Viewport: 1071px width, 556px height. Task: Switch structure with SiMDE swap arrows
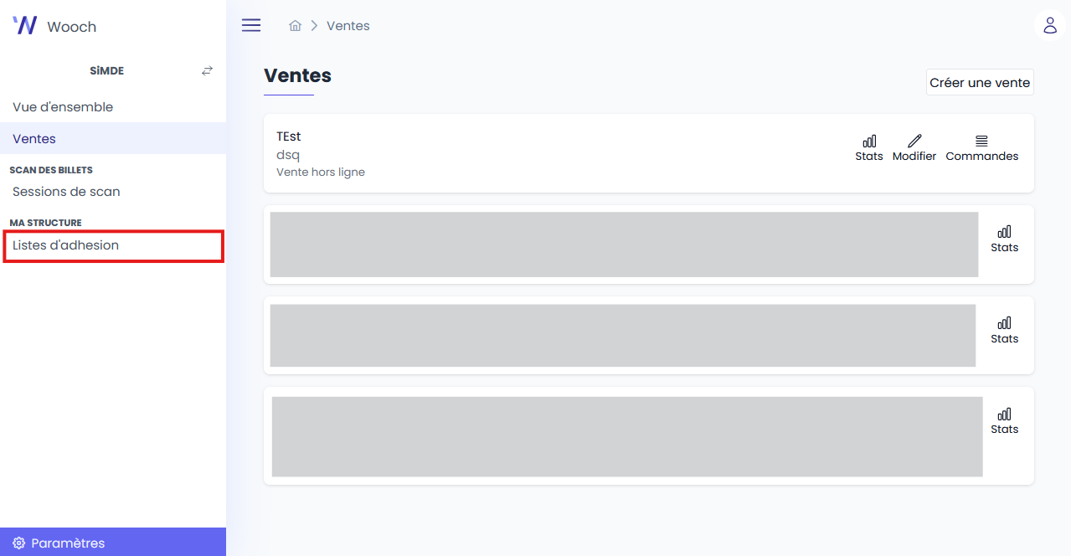208,71
